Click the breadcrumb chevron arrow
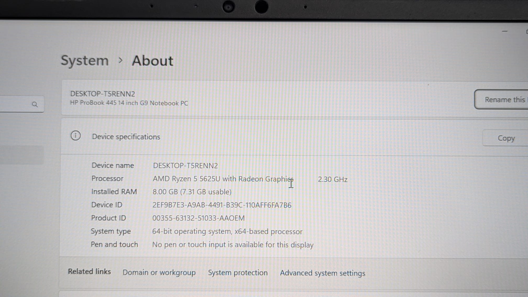 [x=120, y=60]
